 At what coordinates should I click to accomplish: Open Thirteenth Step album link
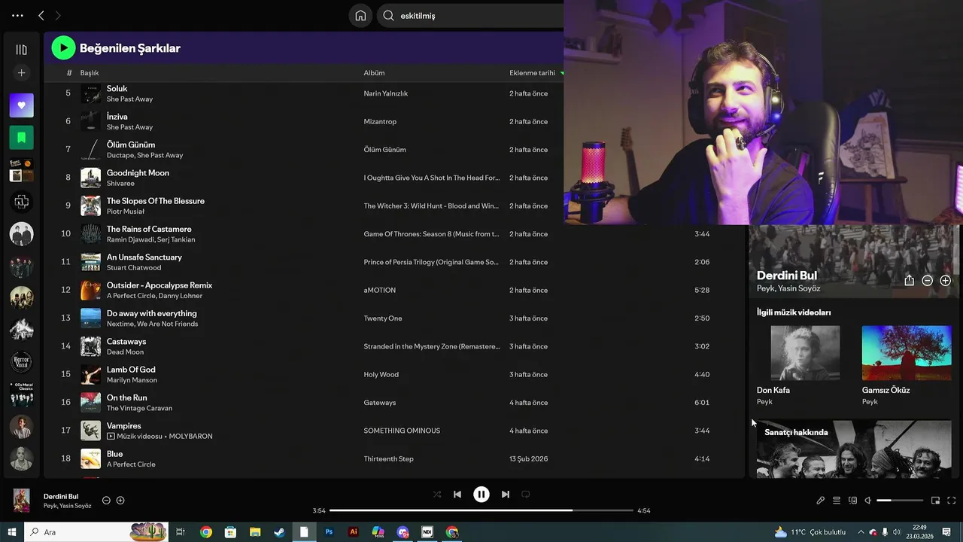(x=388, y=458)
